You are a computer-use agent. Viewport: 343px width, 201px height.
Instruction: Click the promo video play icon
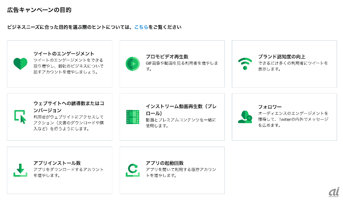pos(132,63)
